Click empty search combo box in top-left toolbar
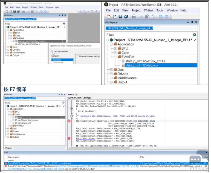The height and width of the screenshot is (173, 211). pyautogui.click(x=63, y=11)
